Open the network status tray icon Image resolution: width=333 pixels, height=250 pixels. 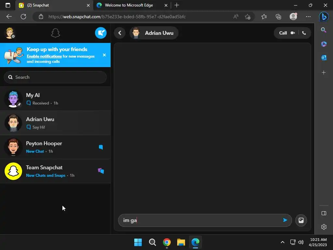coord(293,242)
